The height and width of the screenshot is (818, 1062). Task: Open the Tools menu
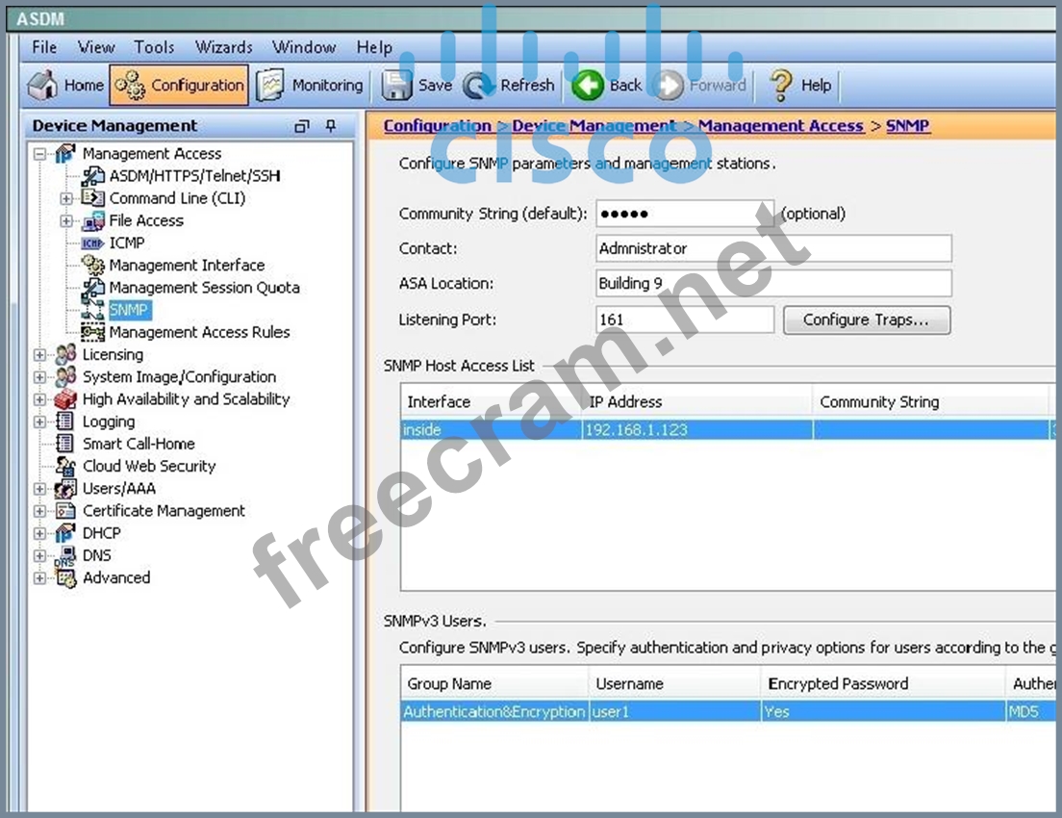click(x=154, y=47)
